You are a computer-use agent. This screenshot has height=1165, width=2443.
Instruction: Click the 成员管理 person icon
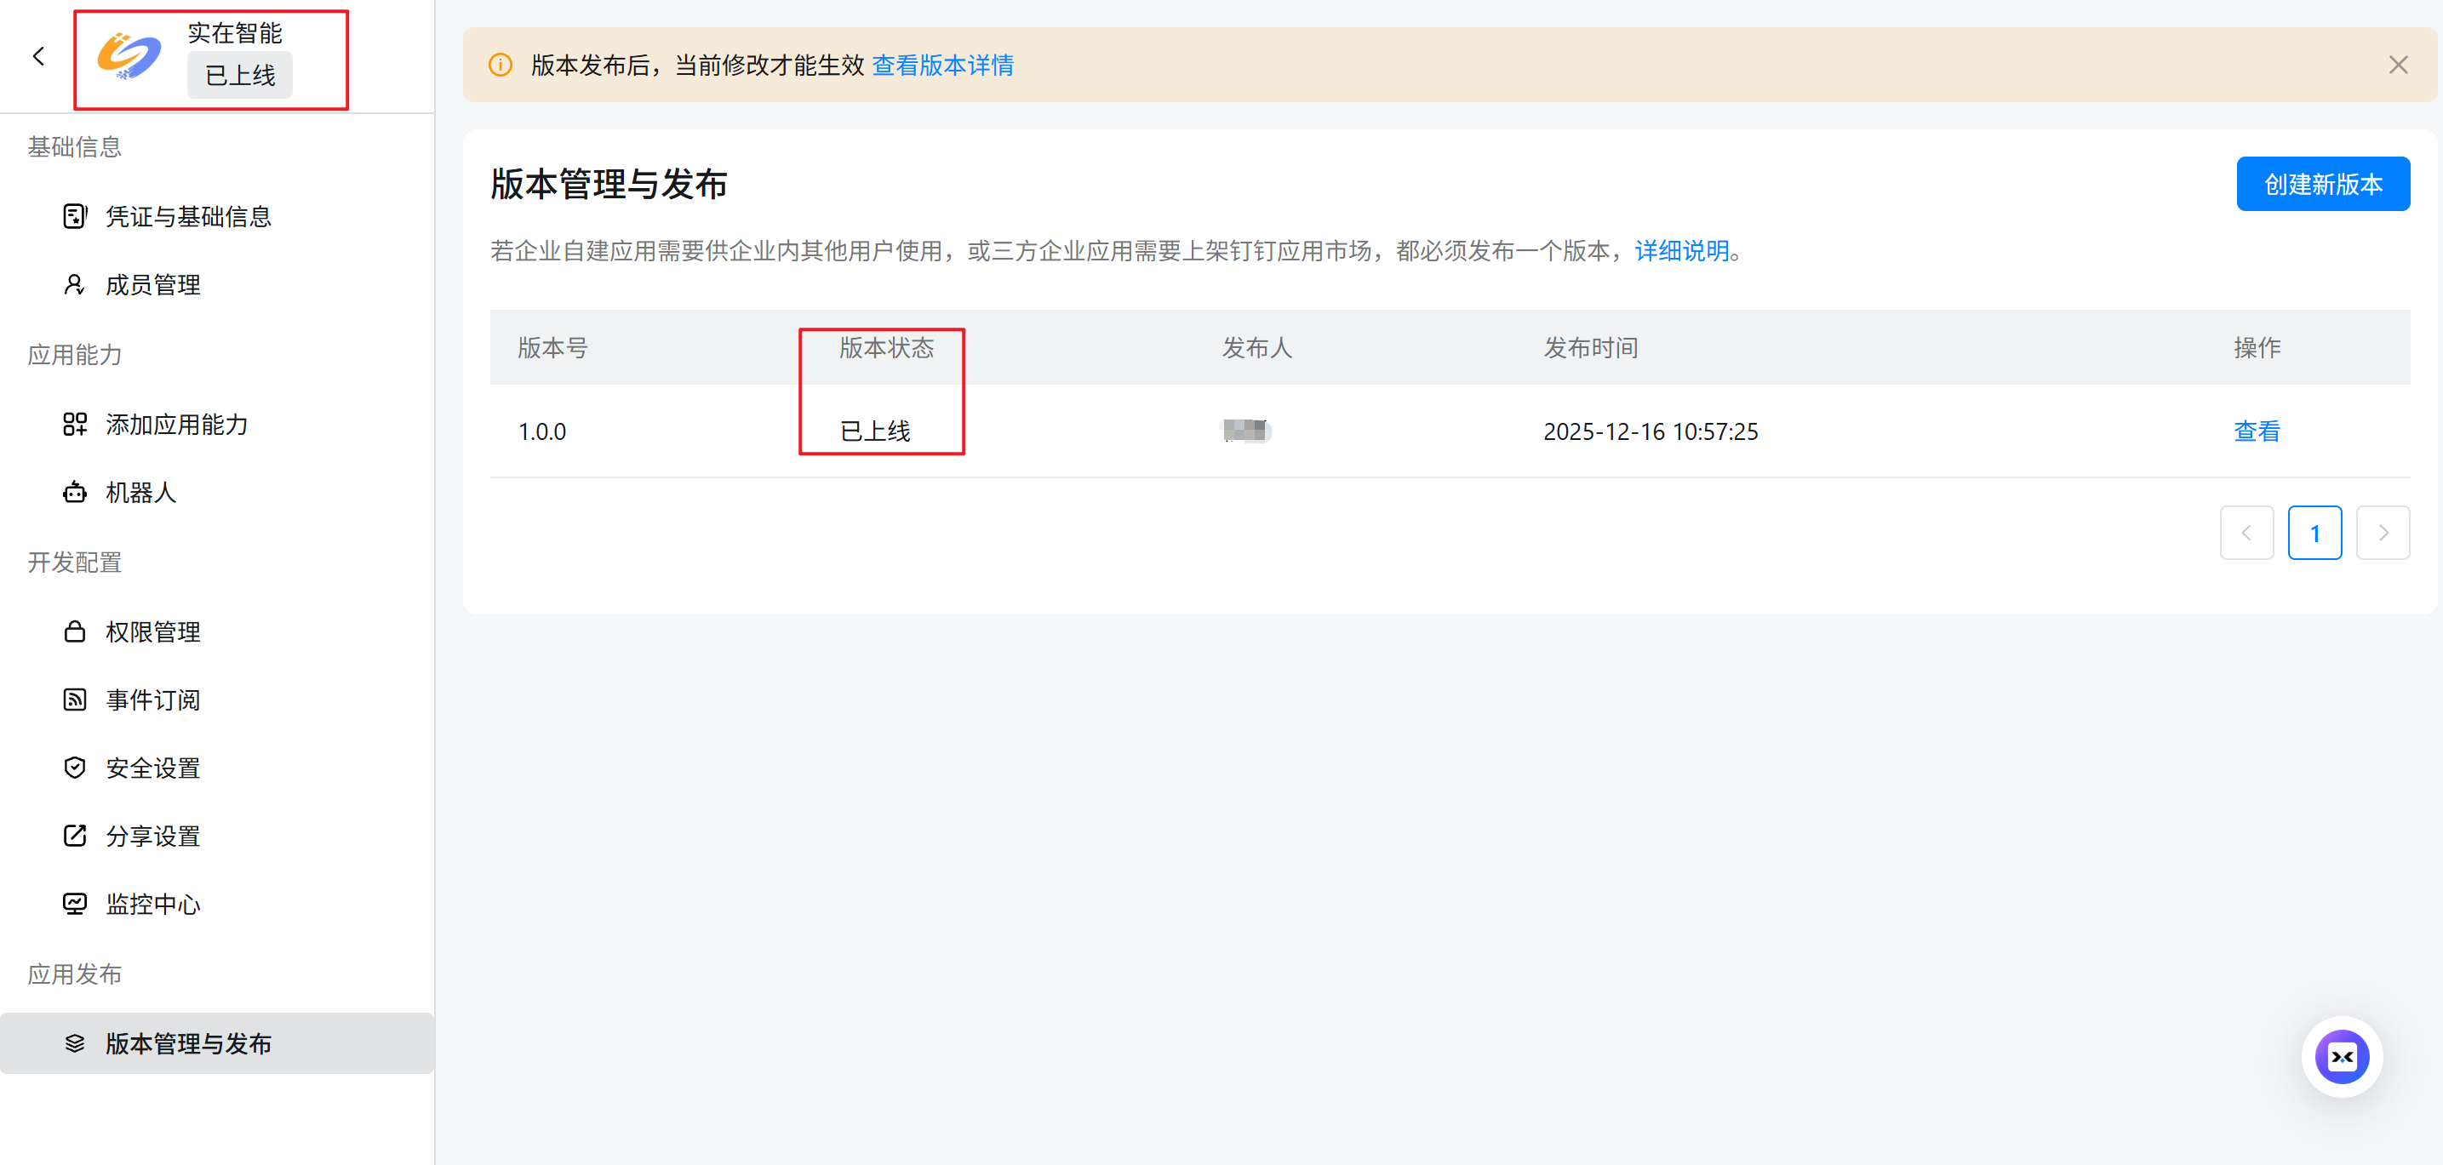(74, 284)
